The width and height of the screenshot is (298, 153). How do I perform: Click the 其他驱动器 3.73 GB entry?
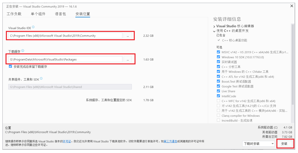(x=277, y=132)
